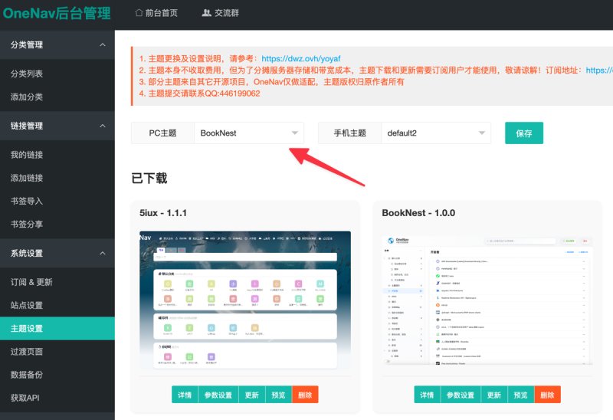613x420 pixels.
Task: Click the 保存 button
Action: 524,133
